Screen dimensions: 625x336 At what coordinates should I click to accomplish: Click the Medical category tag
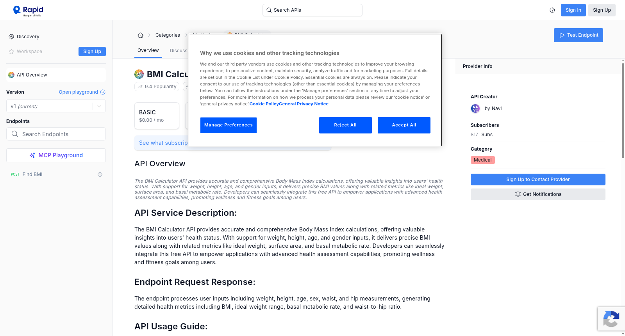pyautogui.click(x=482, y=160)
